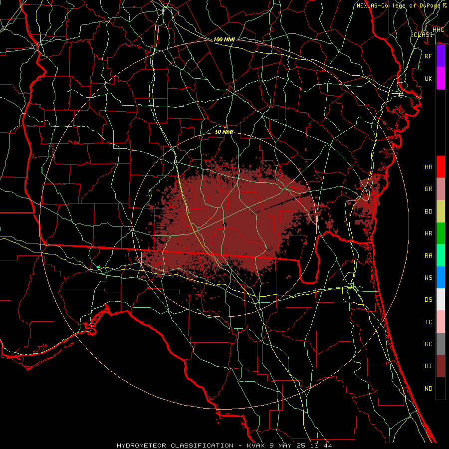Click the "KVAX" radar site identifier
The image size is (449, 449).
(255, 446)
